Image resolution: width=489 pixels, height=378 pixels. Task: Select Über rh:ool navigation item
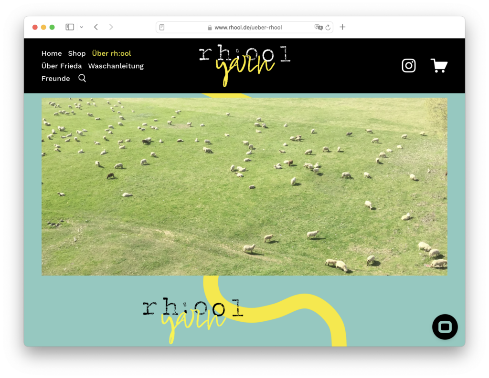111,53
